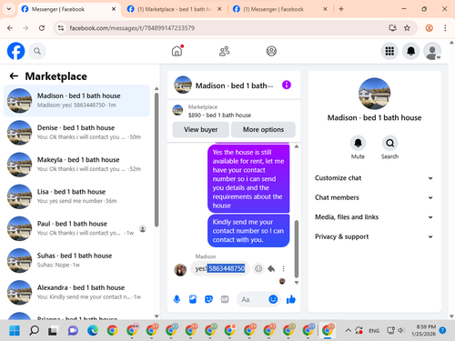The image size is (455, 341).
Task: Click Madison's large listing thumbnail in right panel
Action: pos(374,94)
